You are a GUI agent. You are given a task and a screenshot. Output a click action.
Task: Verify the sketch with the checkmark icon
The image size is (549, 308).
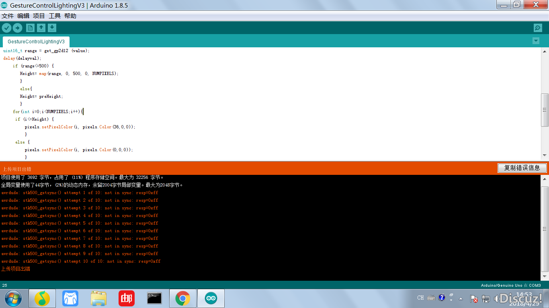point(6,28)
